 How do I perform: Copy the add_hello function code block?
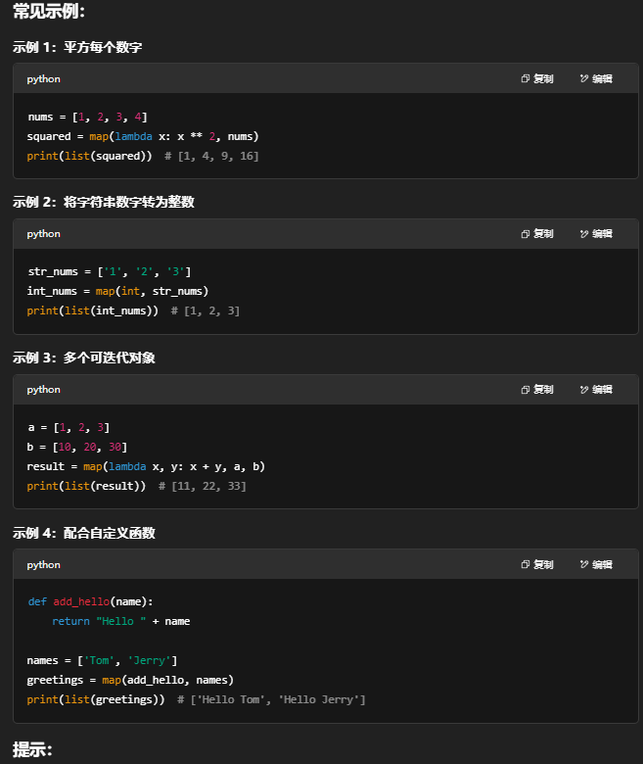point(537,565)
